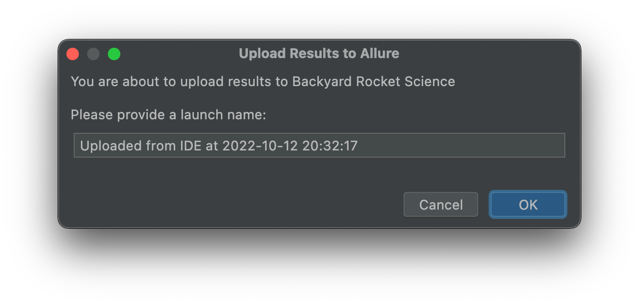Click the launch name input field
Viewport: 639px width, 305px height.
[x=320, y=146]
